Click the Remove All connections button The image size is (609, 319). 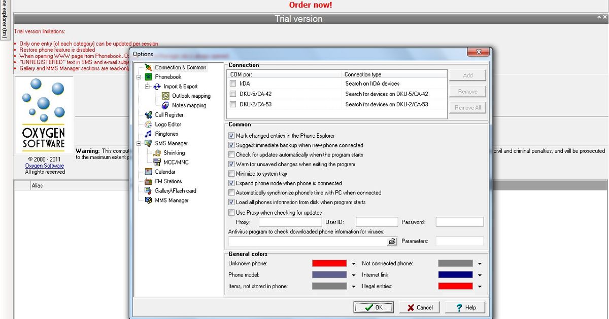tap(467, 107)
